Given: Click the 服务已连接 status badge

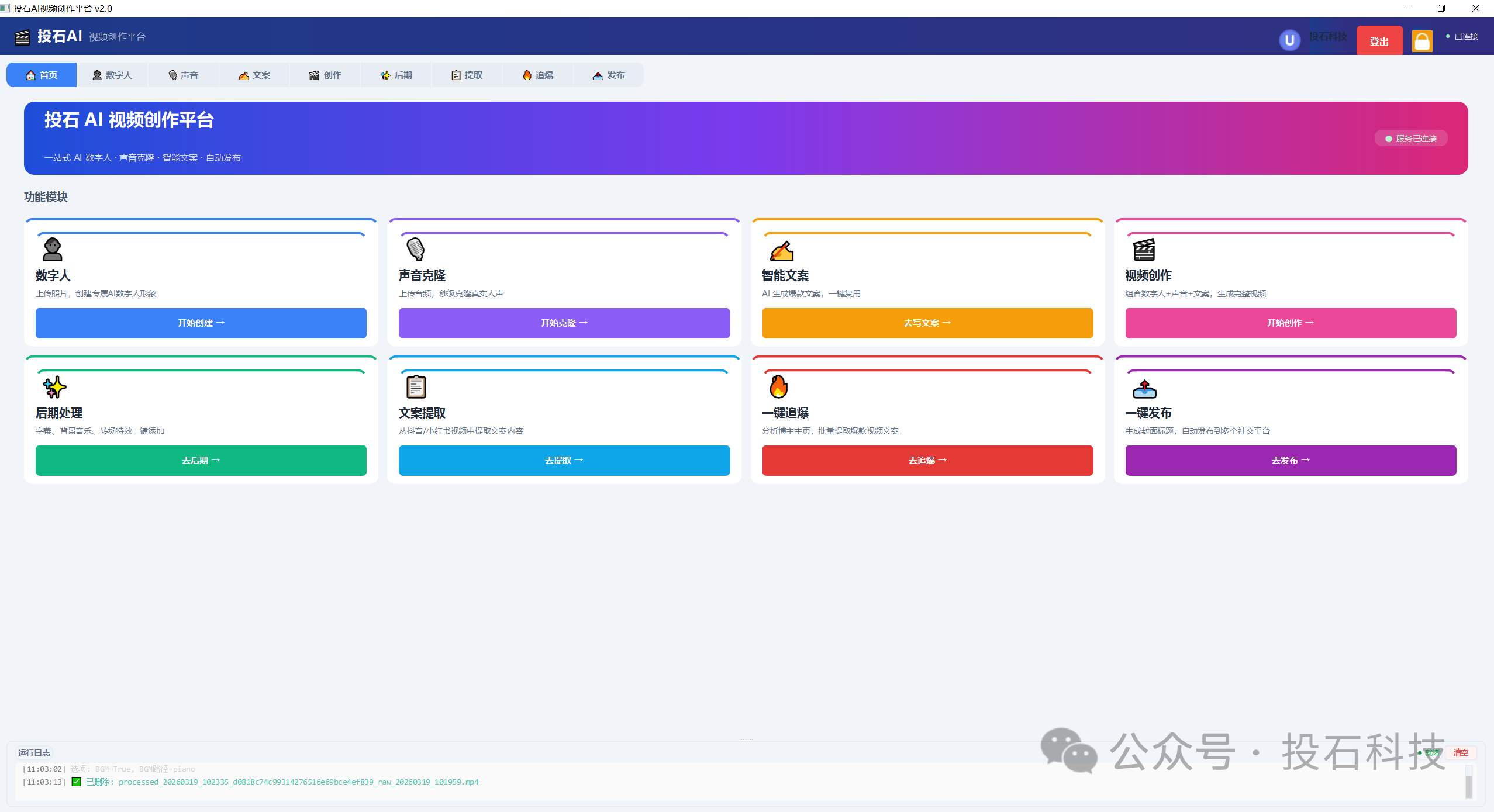Looking at the screenshot, I should [1410, 139].
